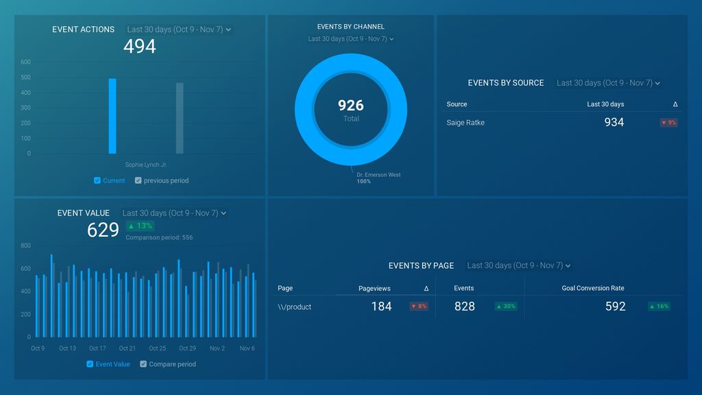Click the green 16% conversion rate badge
Image resolution: width=702 pixels, height=395 pixels.
tap(659, 307)
